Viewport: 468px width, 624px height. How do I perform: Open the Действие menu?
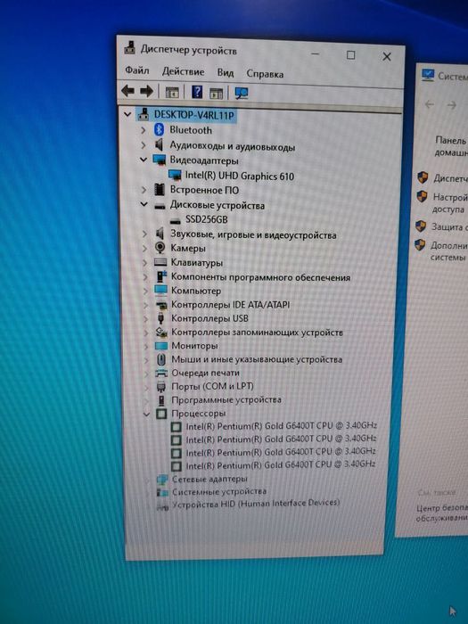point(183,71)
